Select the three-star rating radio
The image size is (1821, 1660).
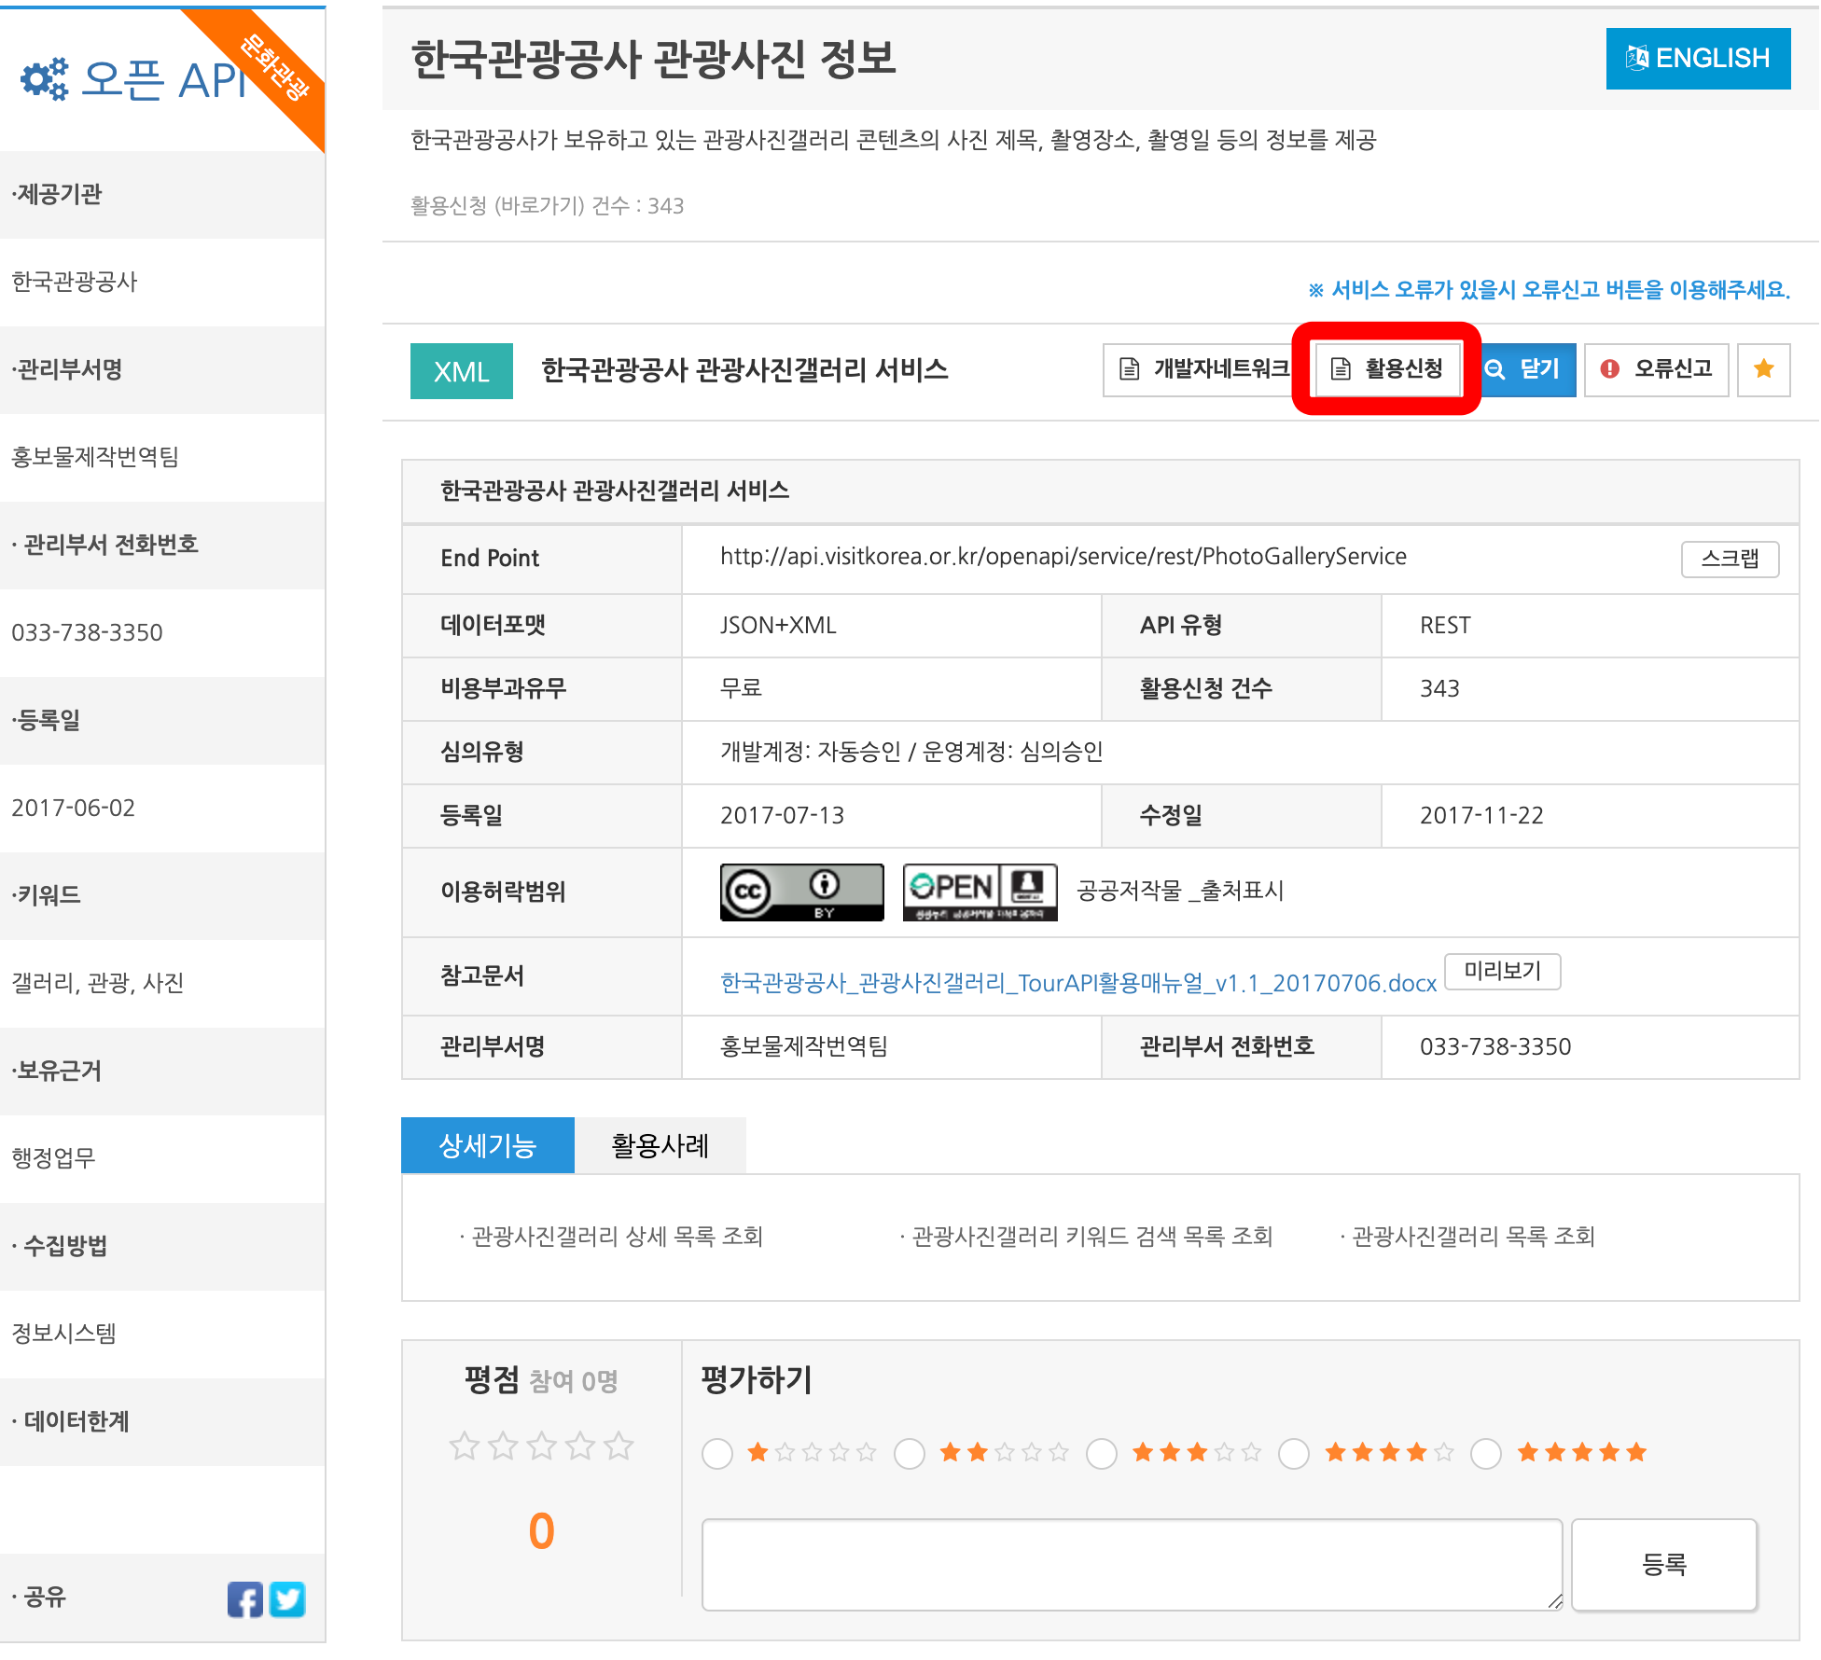[x=1102, y=1453]
